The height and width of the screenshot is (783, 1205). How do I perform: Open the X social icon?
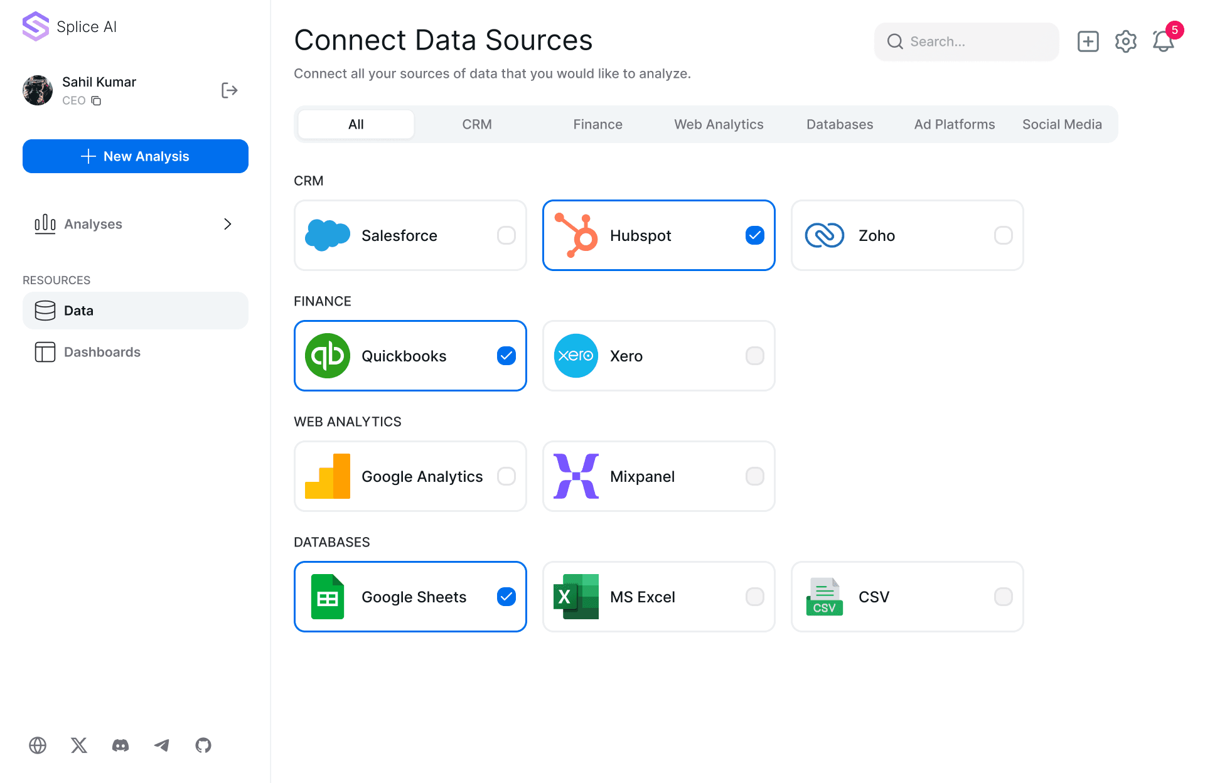pos(79,745)
